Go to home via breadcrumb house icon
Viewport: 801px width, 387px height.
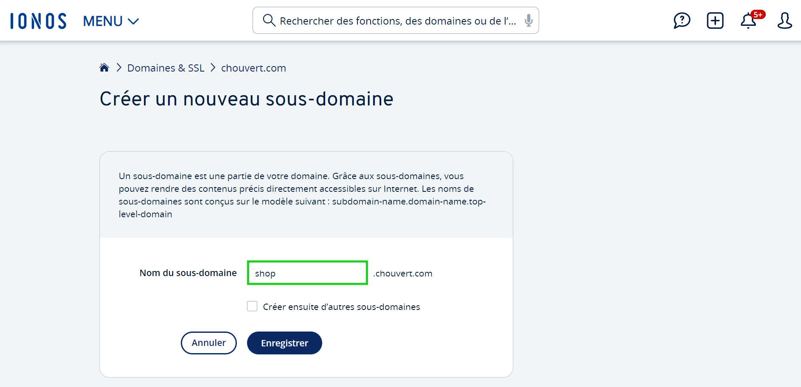point(104,68)
